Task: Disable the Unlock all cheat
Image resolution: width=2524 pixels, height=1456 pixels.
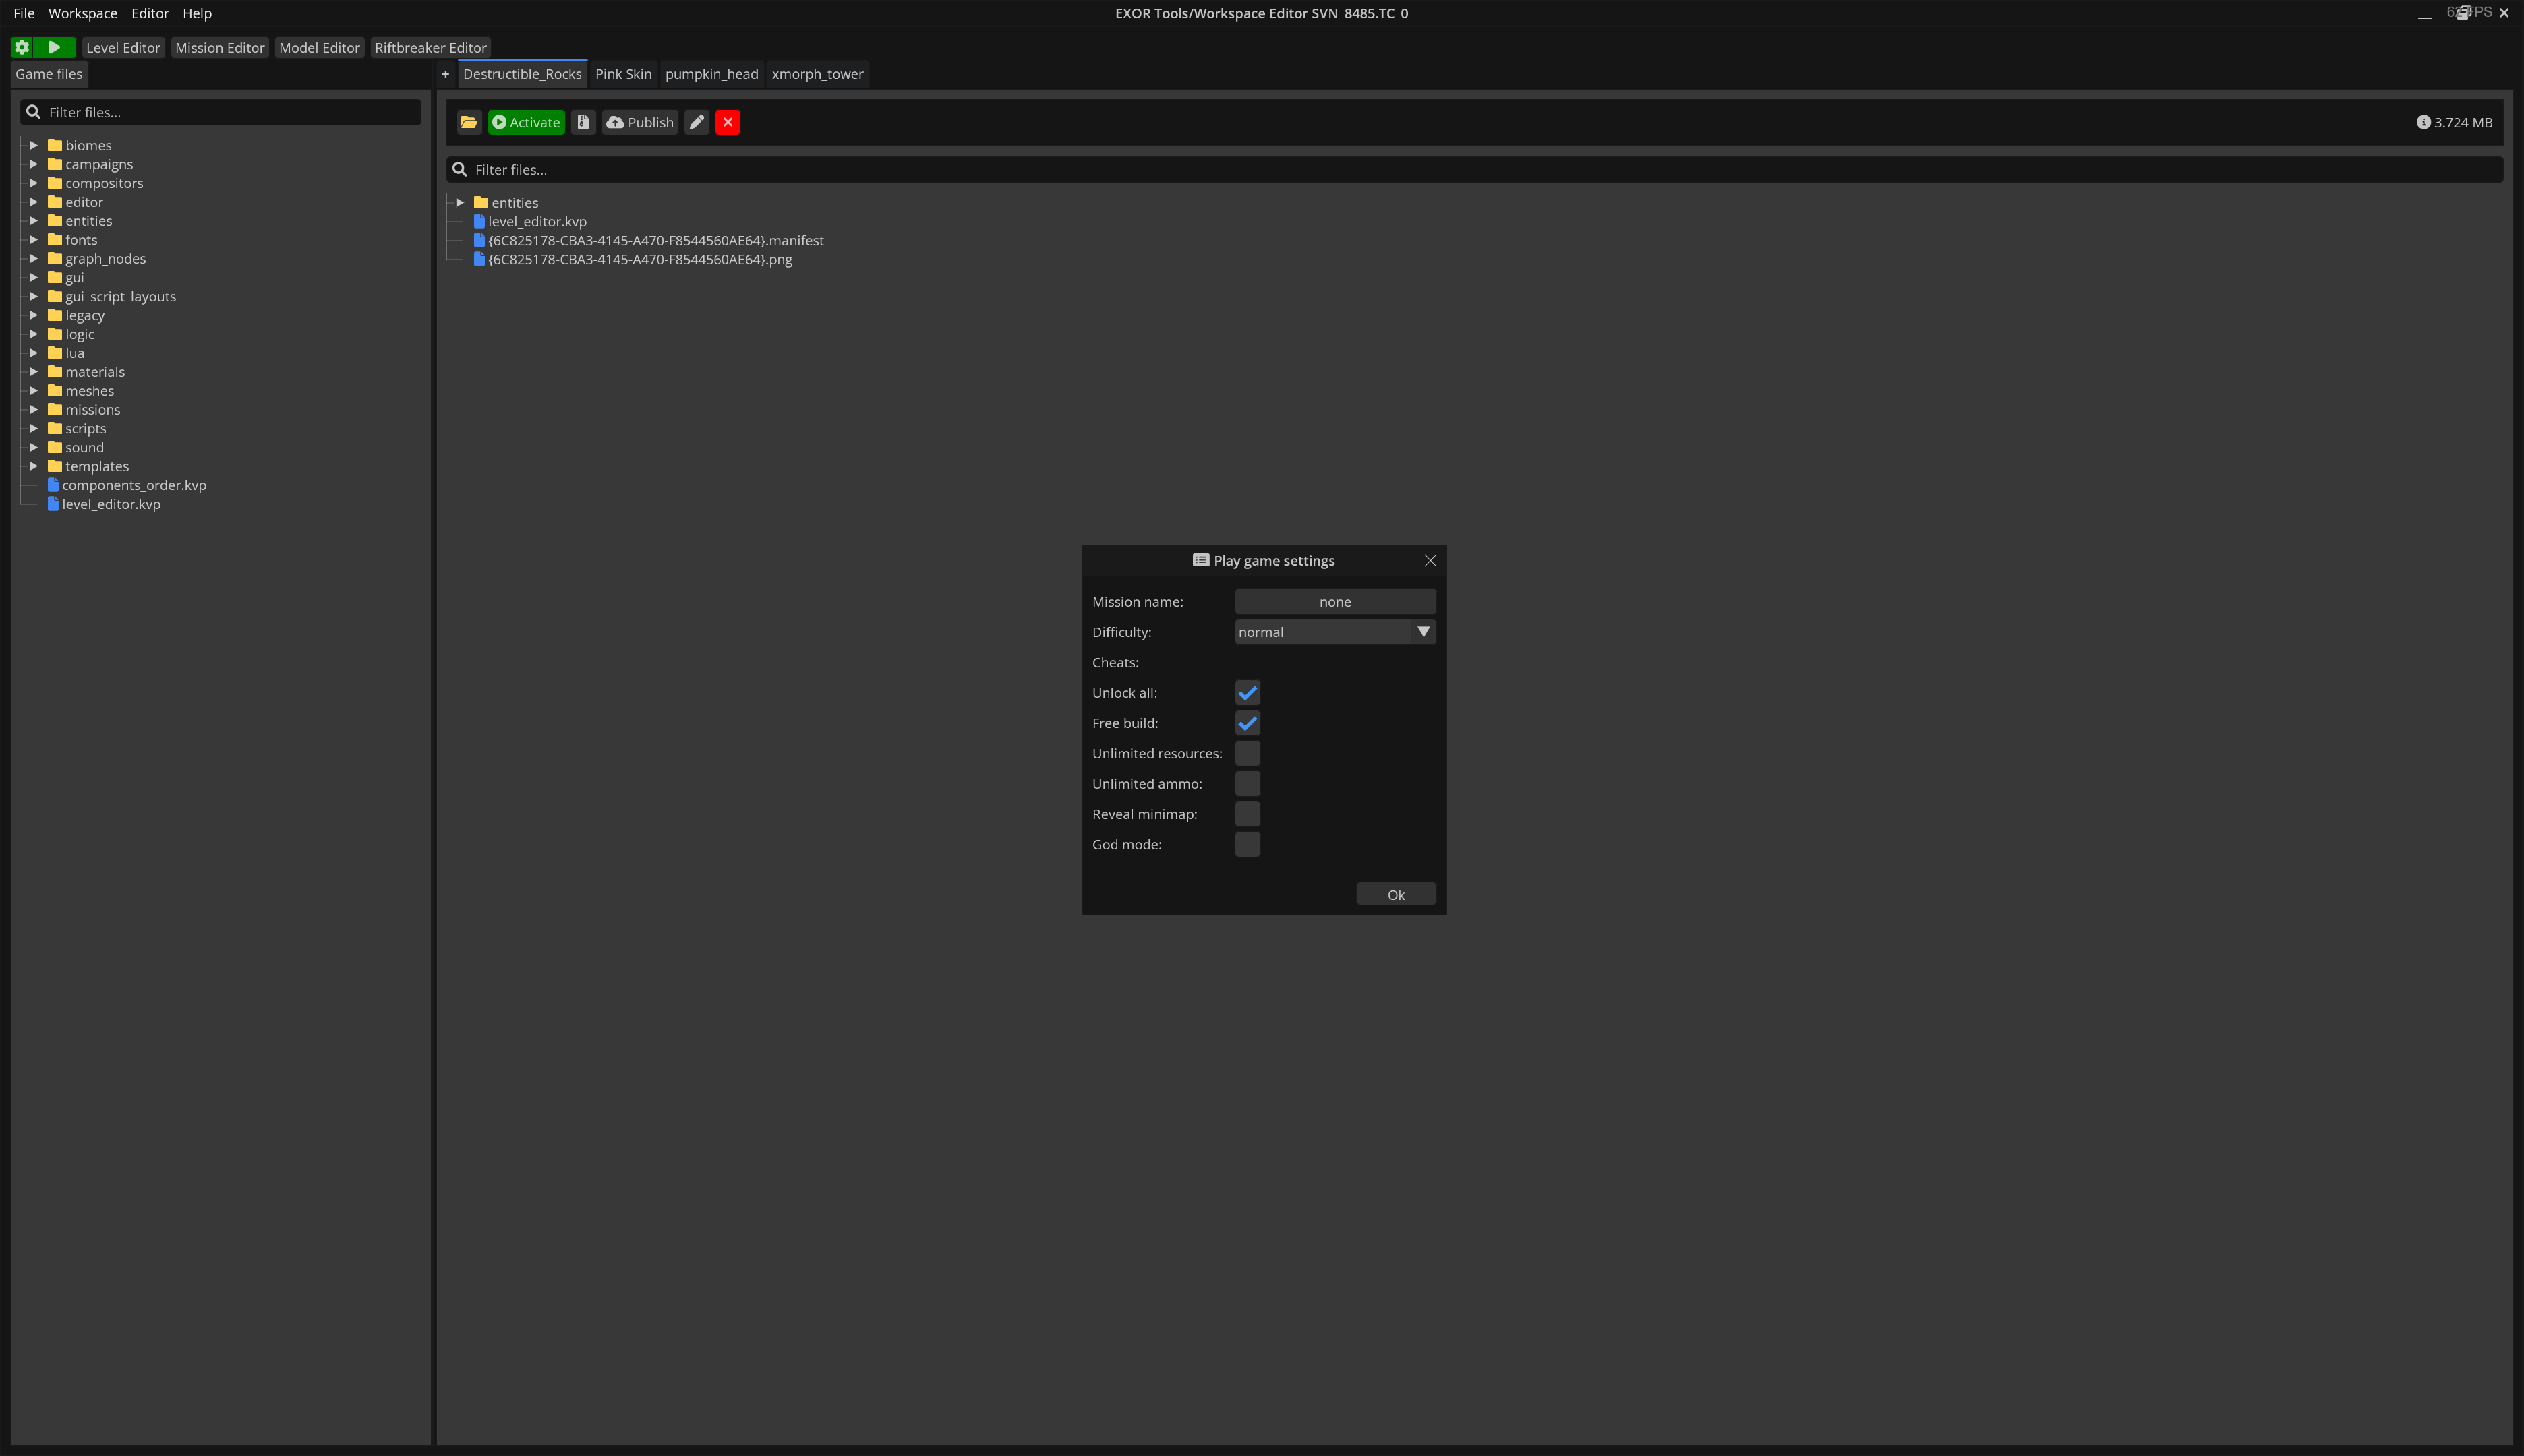Action: pyautogui.click(x=1247, y=692)
